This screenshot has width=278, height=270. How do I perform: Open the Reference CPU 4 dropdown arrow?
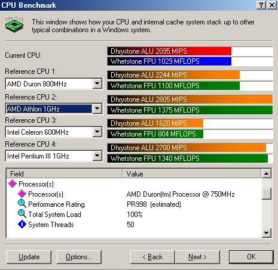pos(97,156)
